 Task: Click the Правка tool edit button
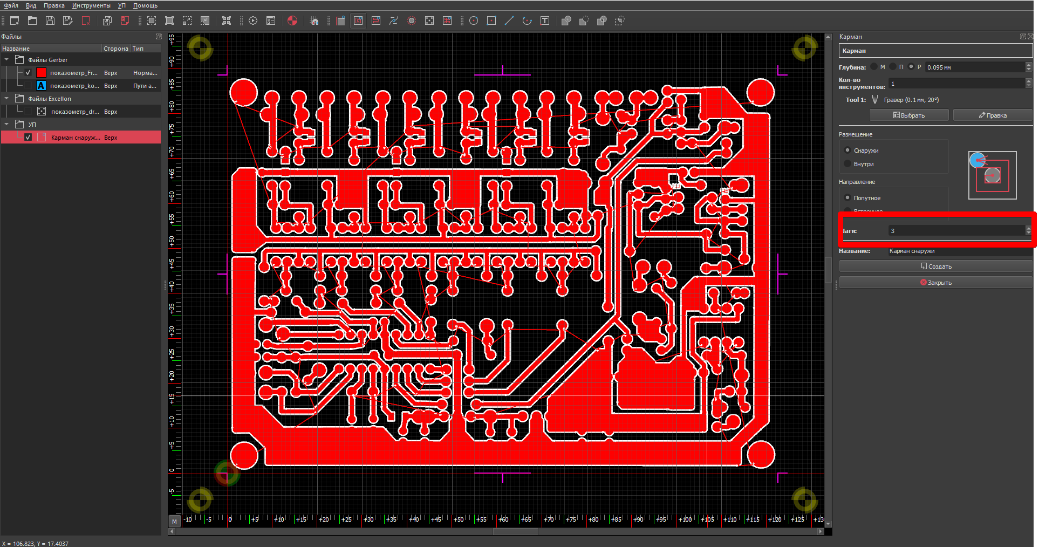[x=993, y=115]
